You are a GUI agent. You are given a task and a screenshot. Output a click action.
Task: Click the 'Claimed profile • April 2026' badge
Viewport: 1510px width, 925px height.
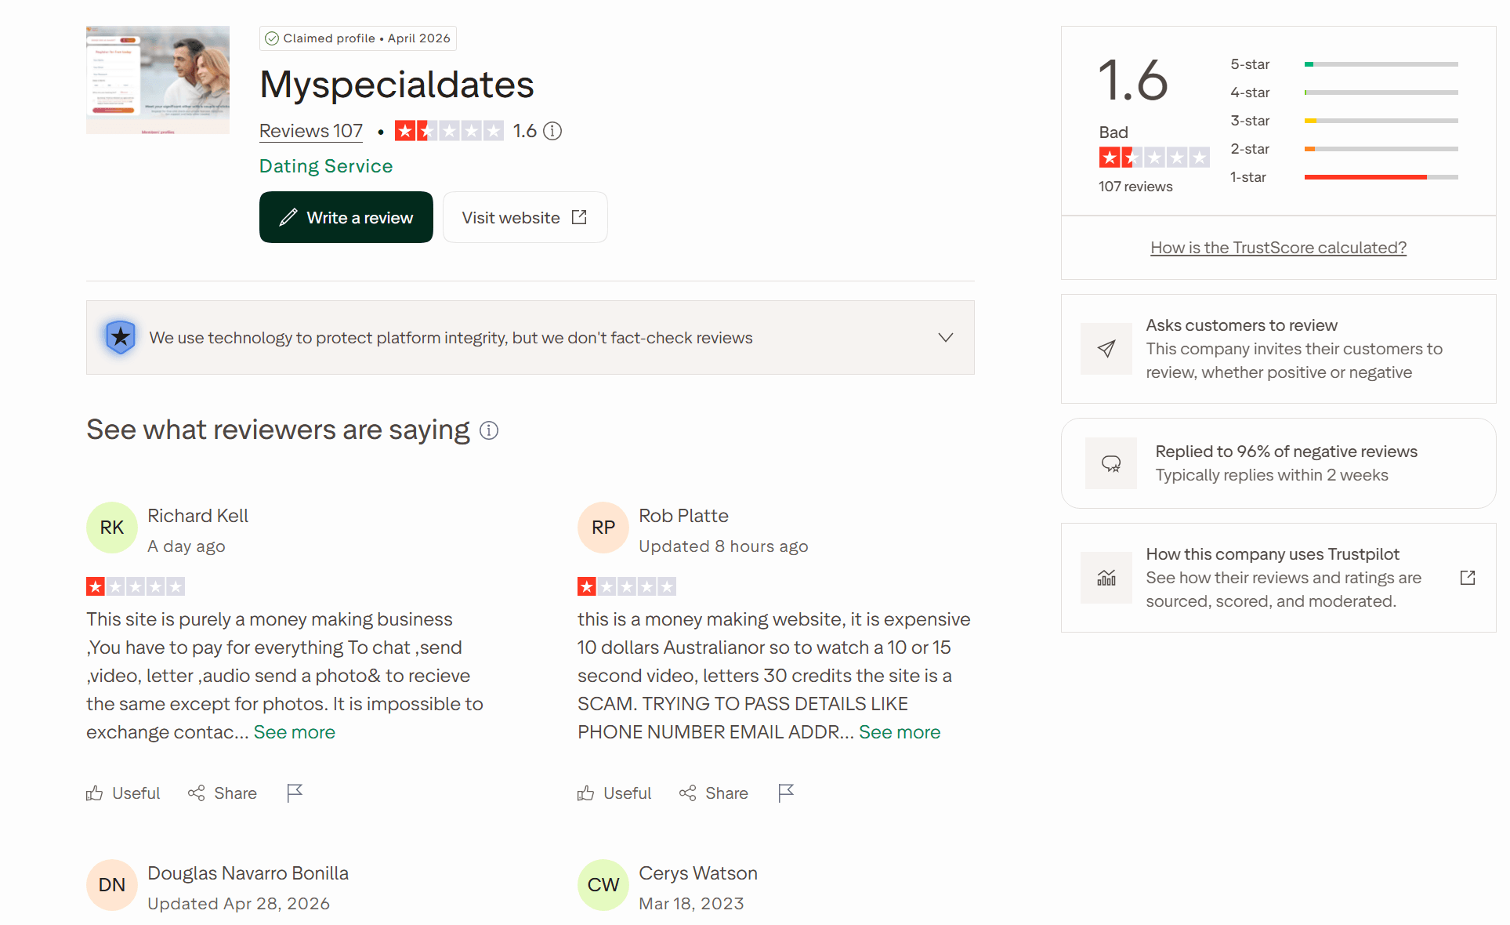tap(358, 38)
